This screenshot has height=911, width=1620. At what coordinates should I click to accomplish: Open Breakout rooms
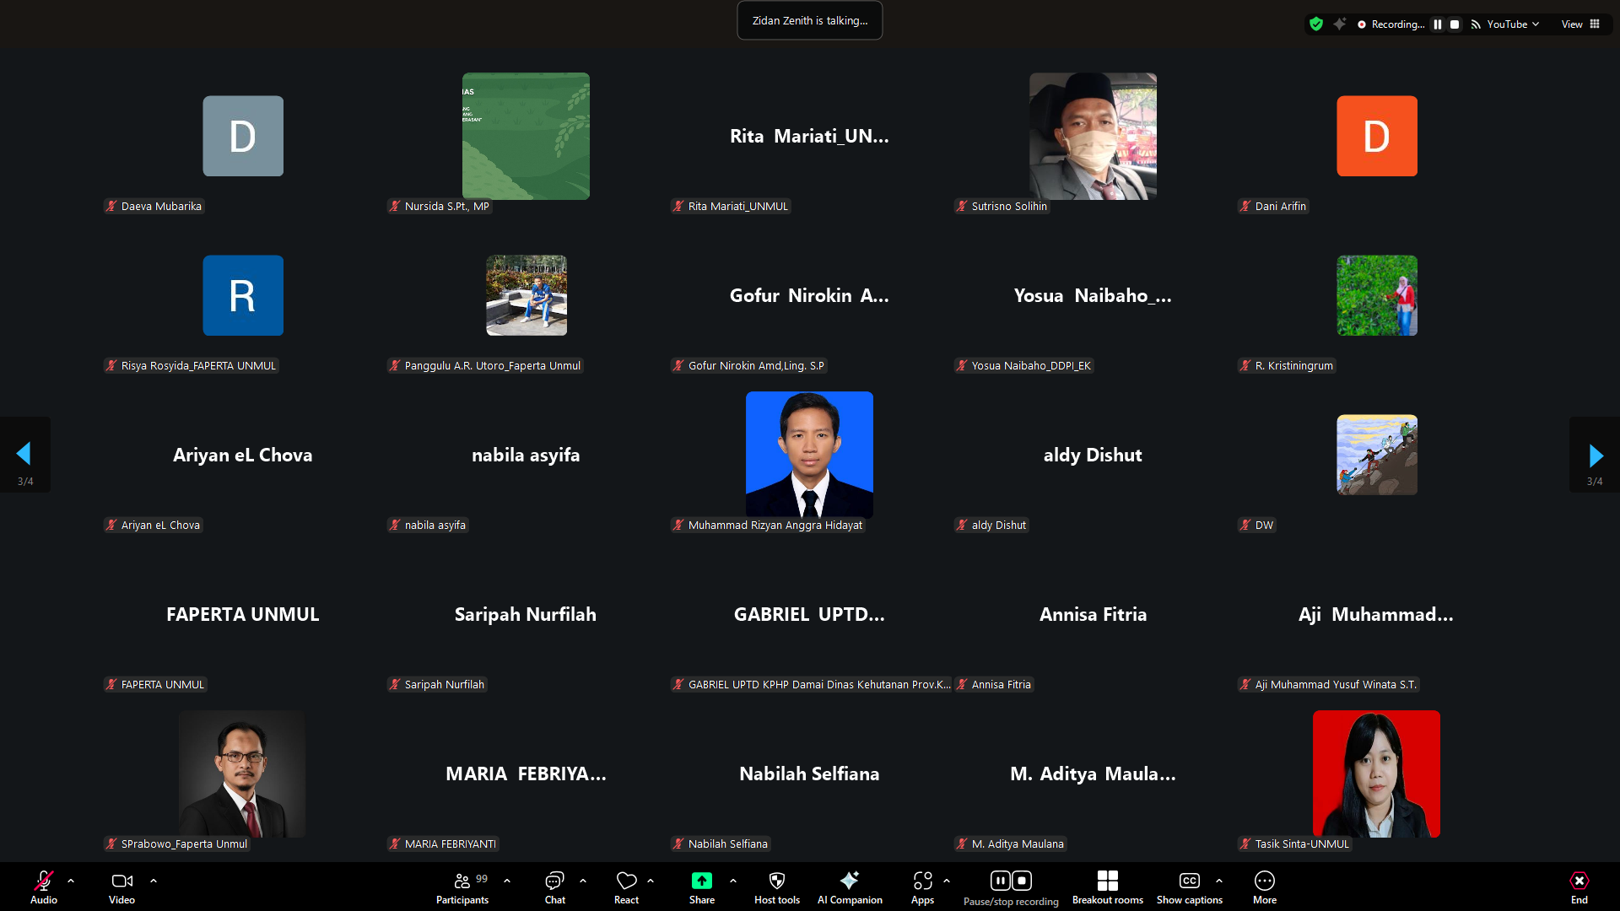coord(1107,887)
